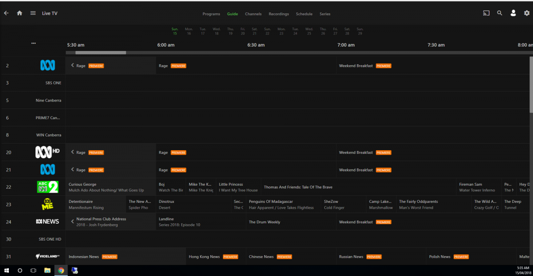Open the user profile icon
Viewport: 533px width, 276px height.
[x=513, y=13]
